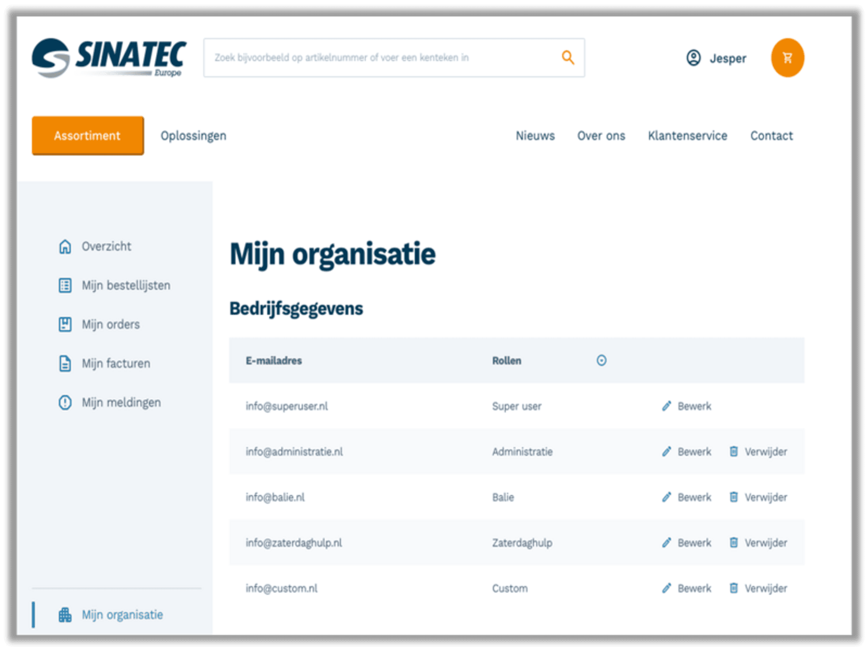Click the info@balie.nl email cell
The width and height of the screenshot is (868, 651).
pos(275,497)
